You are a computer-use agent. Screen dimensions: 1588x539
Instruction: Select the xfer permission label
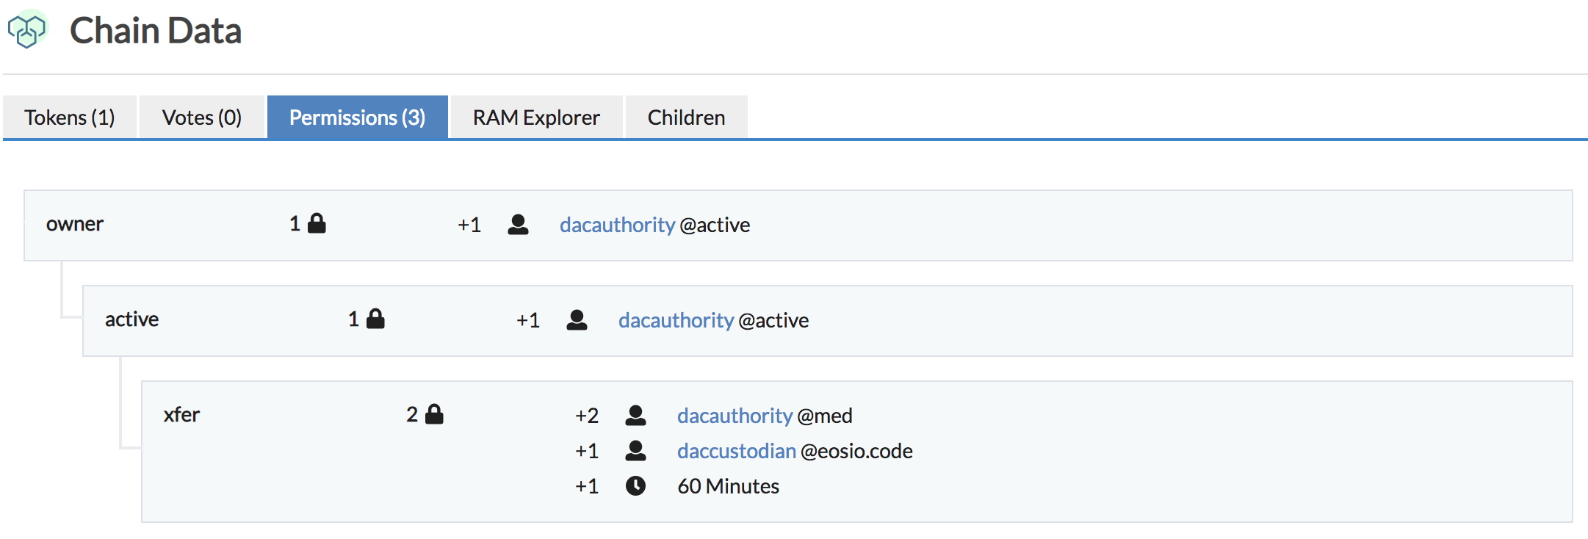coord(181,415)
